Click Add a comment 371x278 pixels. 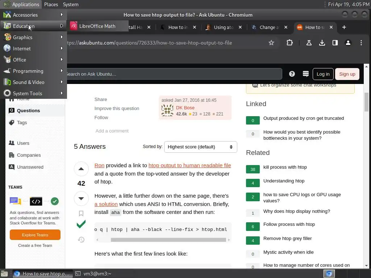coord(112,131)
